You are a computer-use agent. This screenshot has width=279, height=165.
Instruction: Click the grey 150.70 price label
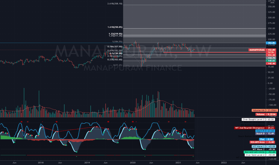(271, 58)
